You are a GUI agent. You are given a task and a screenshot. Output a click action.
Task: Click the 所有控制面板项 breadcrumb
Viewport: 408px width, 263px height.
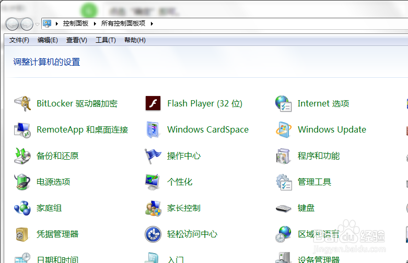click(x=123, y=23)
